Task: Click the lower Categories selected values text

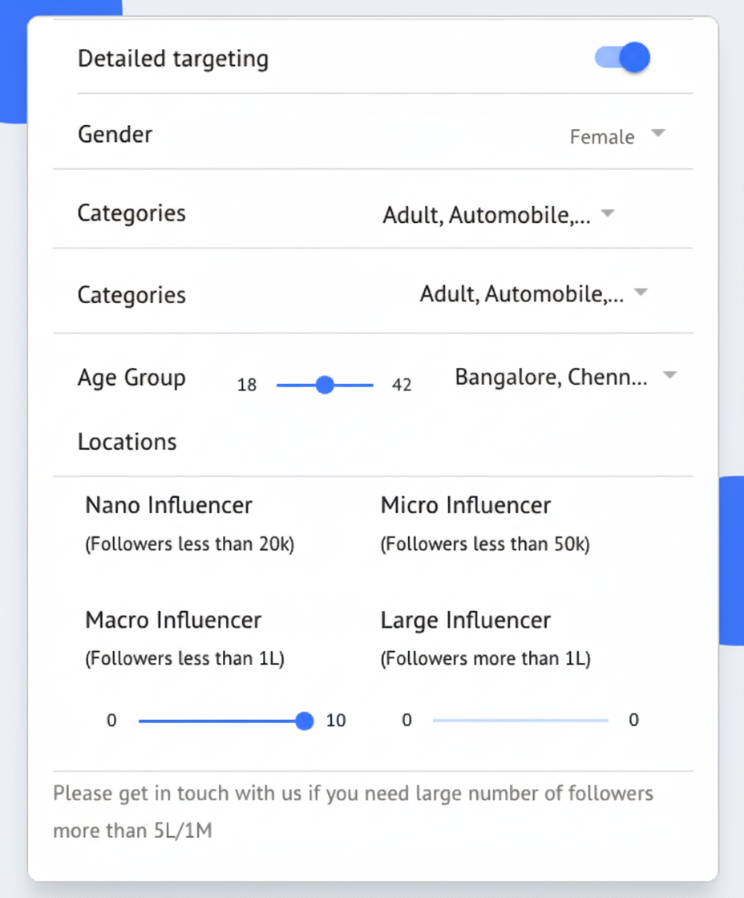Action: 521,294
